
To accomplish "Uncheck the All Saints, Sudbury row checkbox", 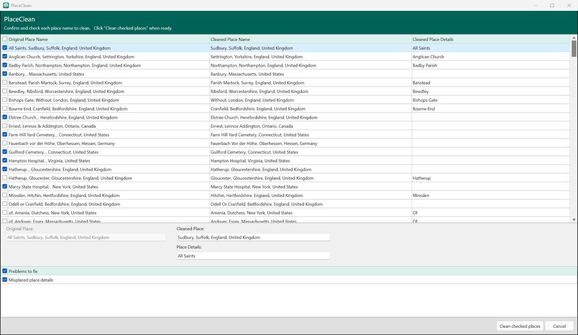I will click(4, 48).
